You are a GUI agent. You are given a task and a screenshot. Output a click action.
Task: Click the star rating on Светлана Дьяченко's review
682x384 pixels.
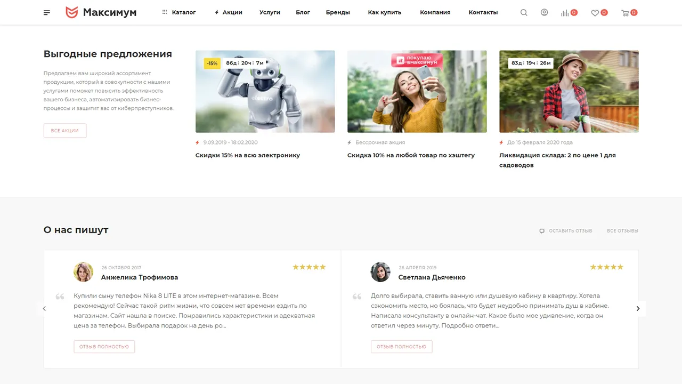click(x=606, y=267)
